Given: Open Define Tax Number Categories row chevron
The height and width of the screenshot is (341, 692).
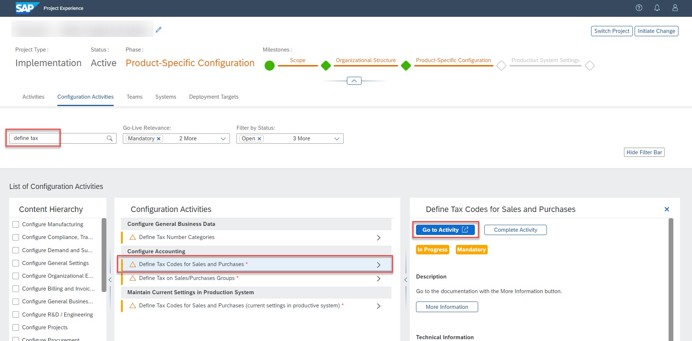Looking at the screenshot, I should coord(378,238).
